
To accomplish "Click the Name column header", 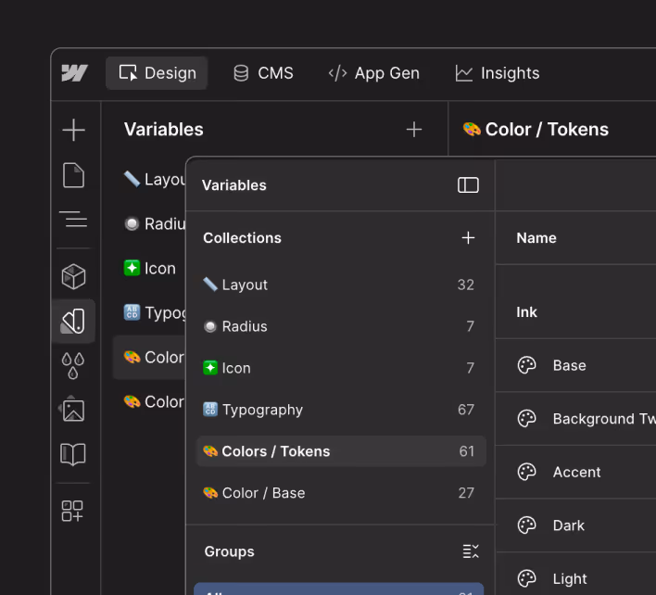I will point(536,237).
